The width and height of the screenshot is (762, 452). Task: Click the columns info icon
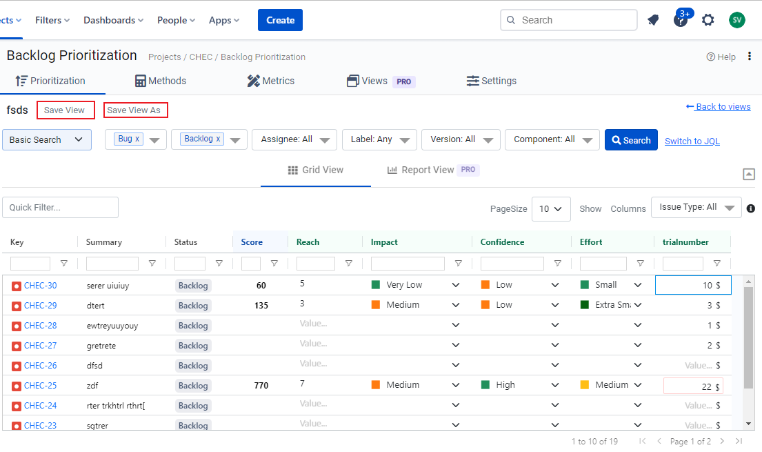pyautogui.click(x=751, y=208)
